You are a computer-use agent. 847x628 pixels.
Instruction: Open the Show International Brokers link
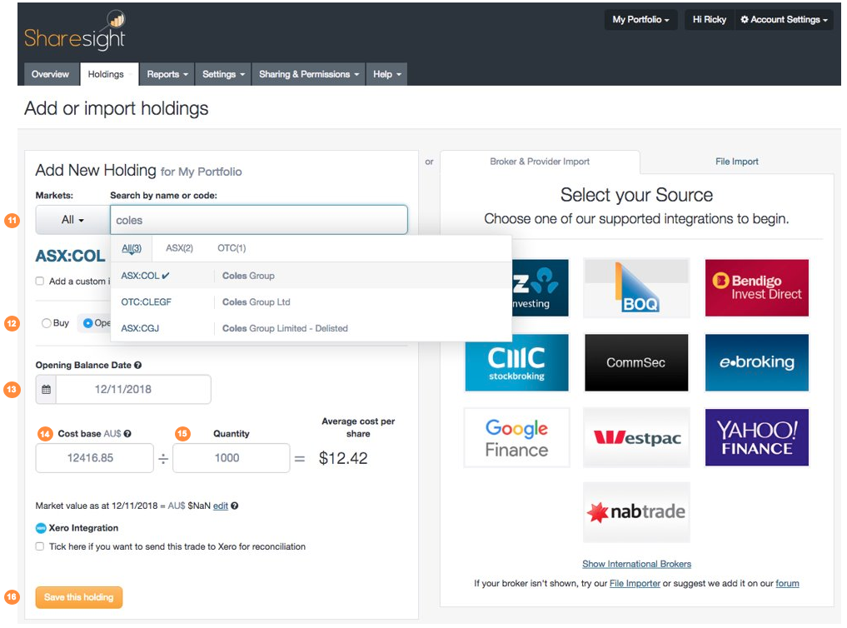(x=636, y=564)
